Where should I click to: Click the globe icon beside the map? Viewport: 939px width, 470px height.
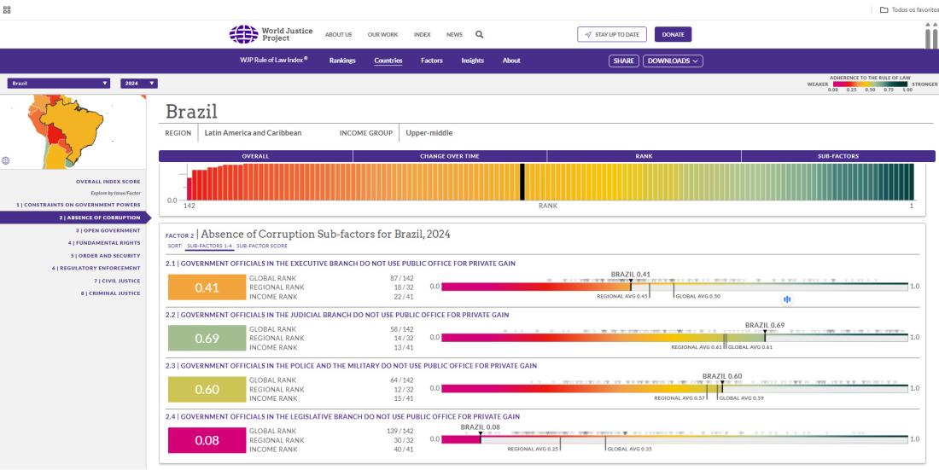7,160
